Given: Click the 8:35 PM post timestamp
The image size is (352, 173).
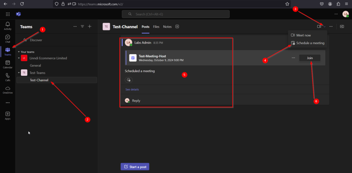Looking at the screenshot, I should pyautogui.click(x=158, y=43).
